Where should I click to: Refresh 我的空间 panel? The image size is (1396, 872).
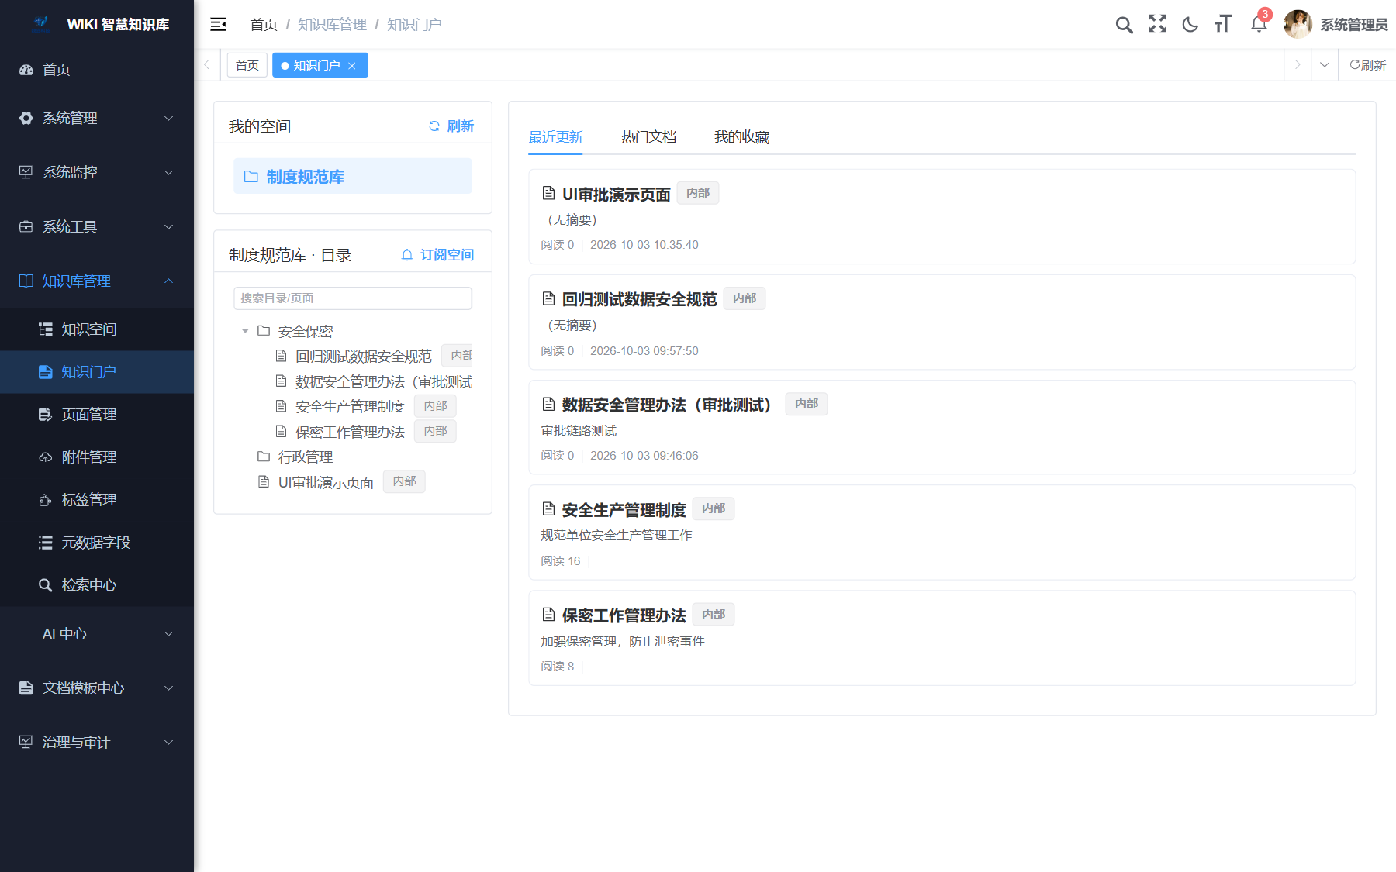(x=451, y=126)
